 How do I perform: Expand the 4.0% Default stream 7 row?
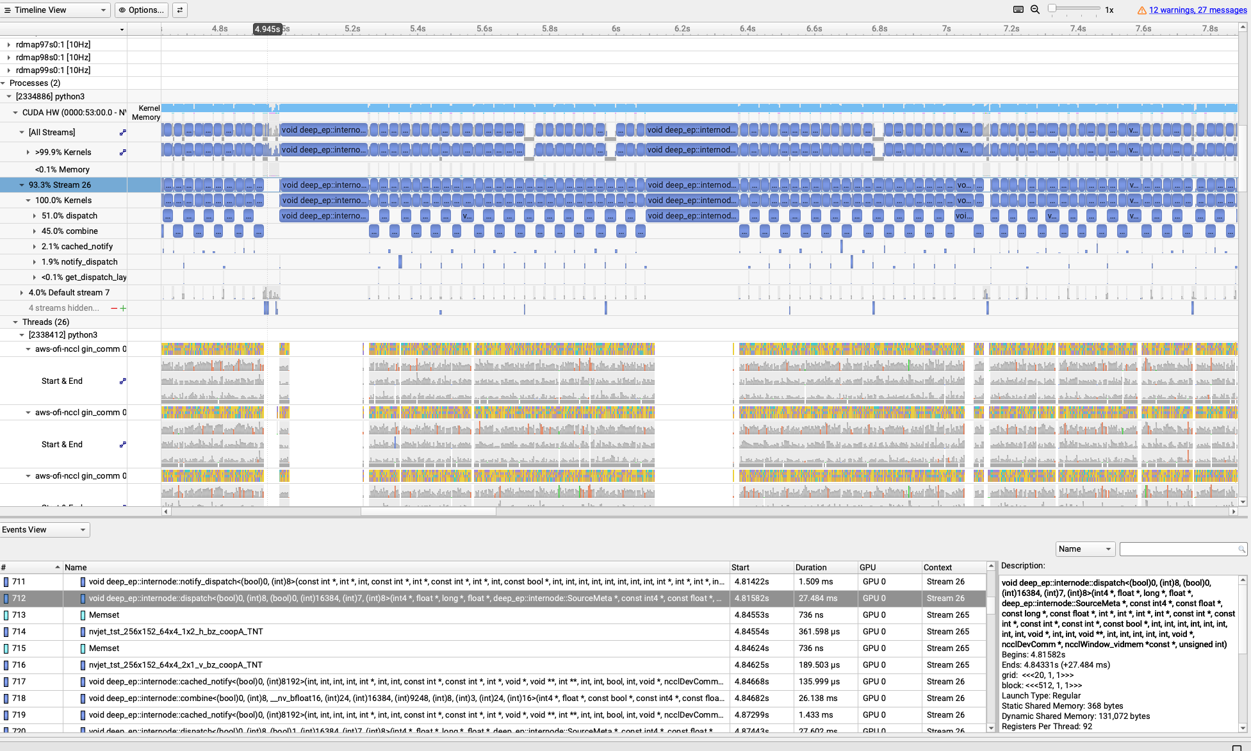[x=22, y=293]
